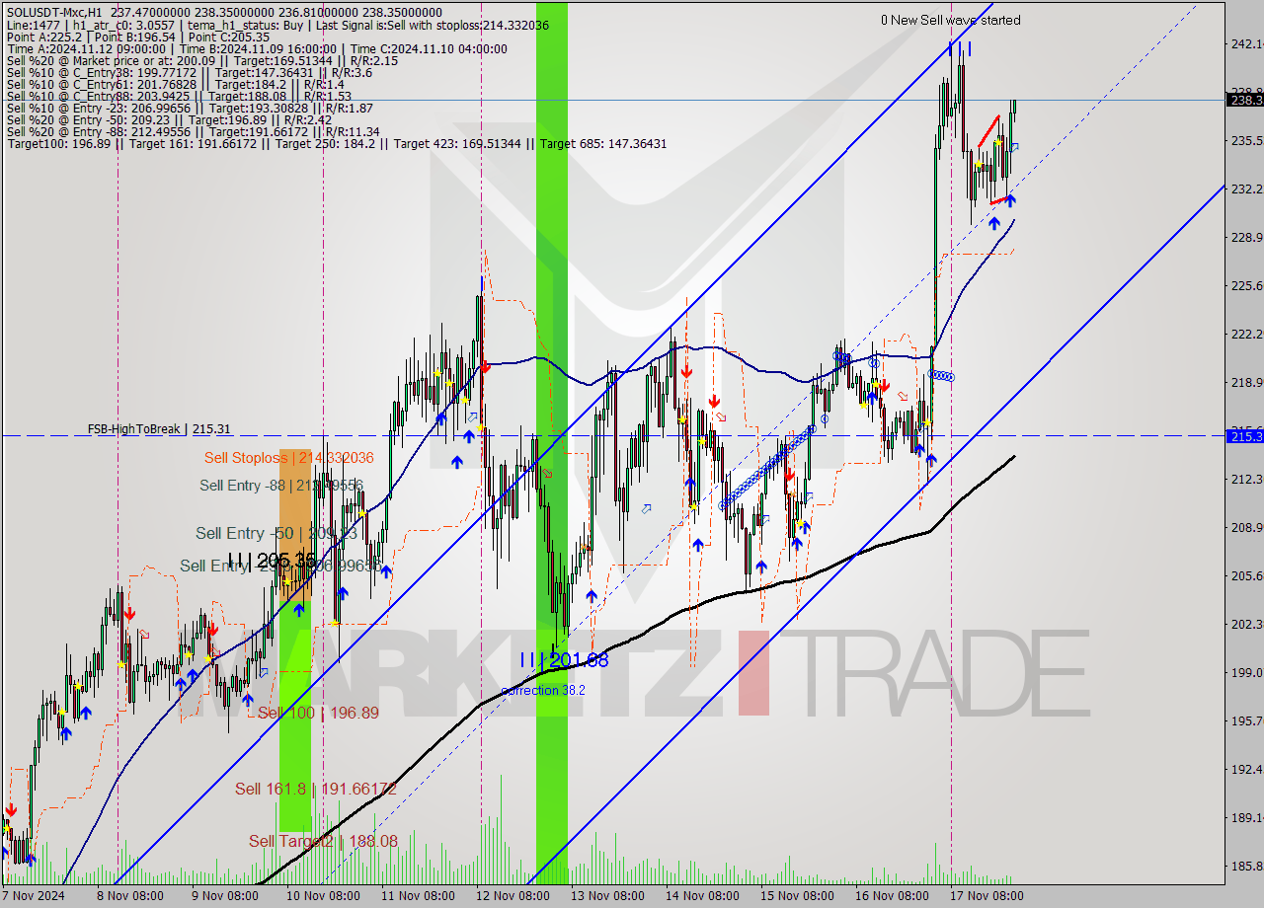This screenshot has height=908, width=1264.
Task: Click the 242.1 price axis label
Action: [1246, 43]
